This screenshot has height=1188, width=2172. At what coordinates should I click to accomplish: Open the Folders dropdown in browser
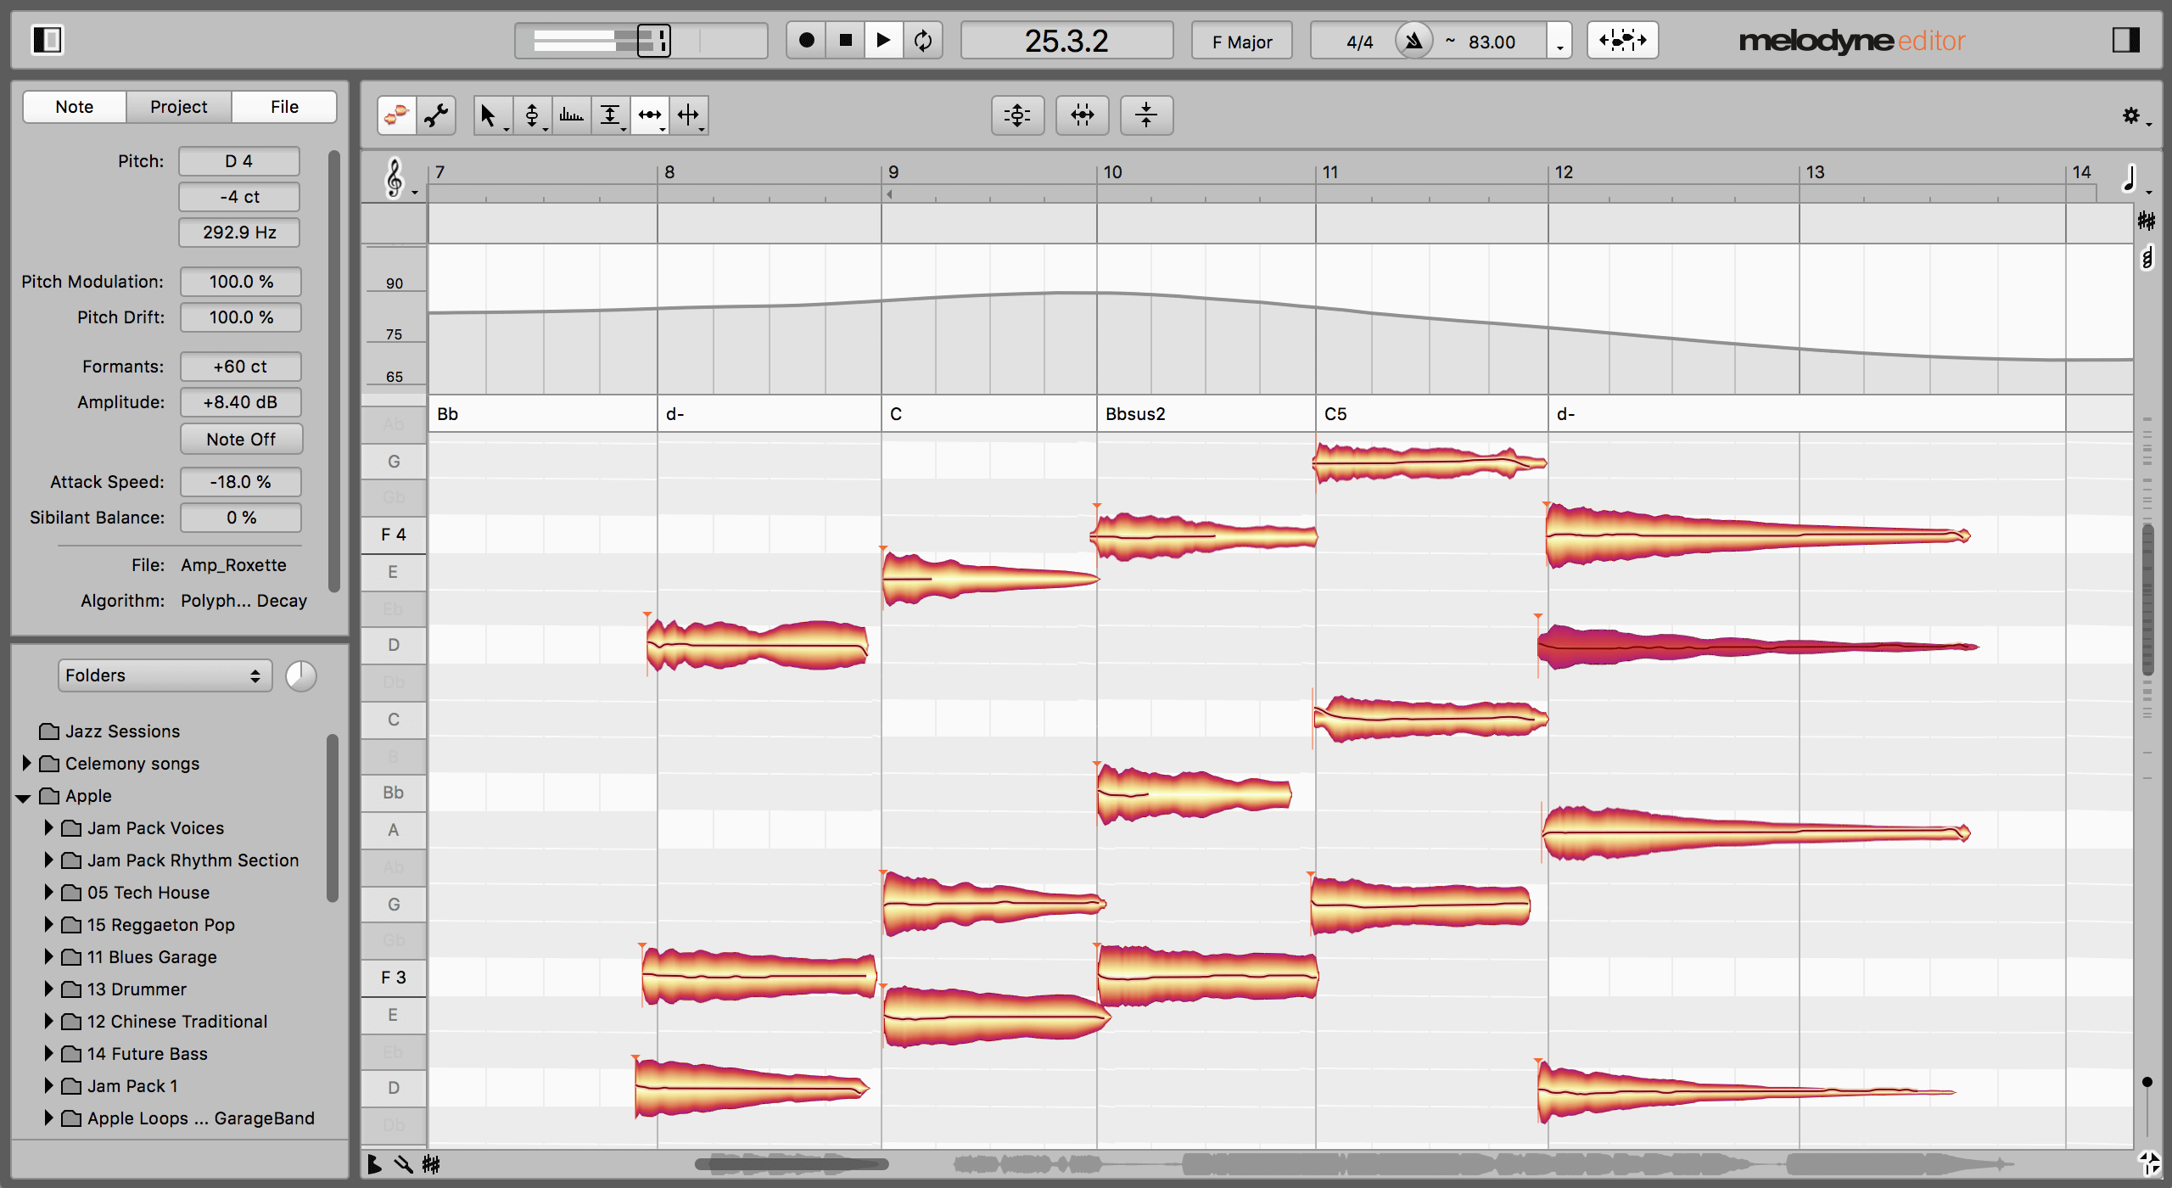click(x=156, y=676)
